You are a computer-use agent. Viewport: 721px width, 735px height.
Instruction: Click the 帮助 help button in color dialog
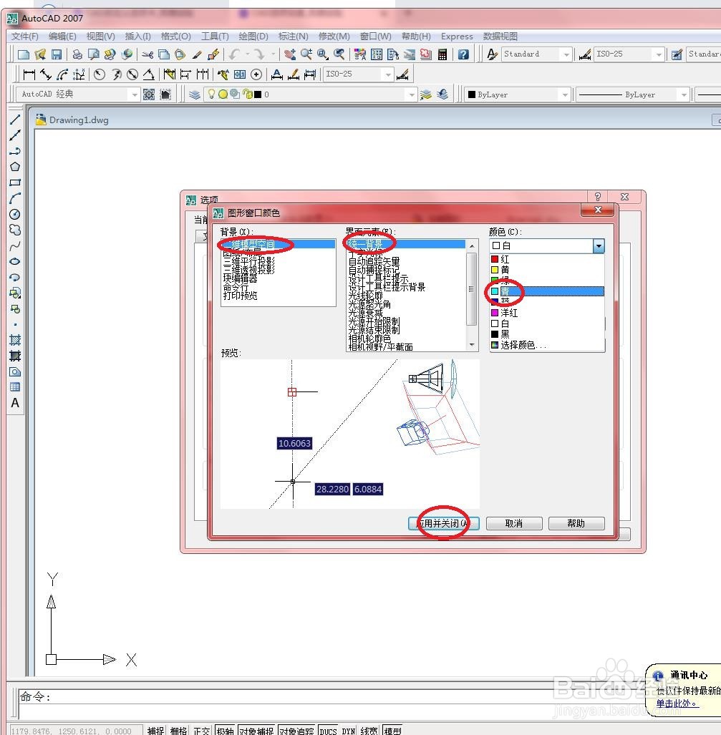(576, 523)
